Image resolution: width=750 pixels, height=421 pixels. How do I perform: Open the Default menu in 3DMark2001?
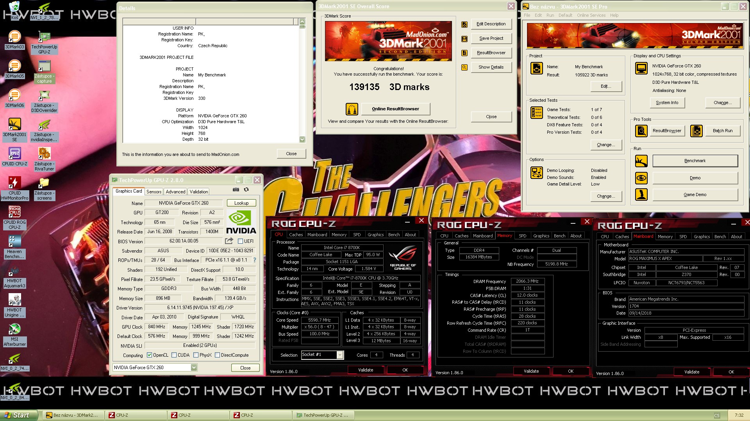565,15
